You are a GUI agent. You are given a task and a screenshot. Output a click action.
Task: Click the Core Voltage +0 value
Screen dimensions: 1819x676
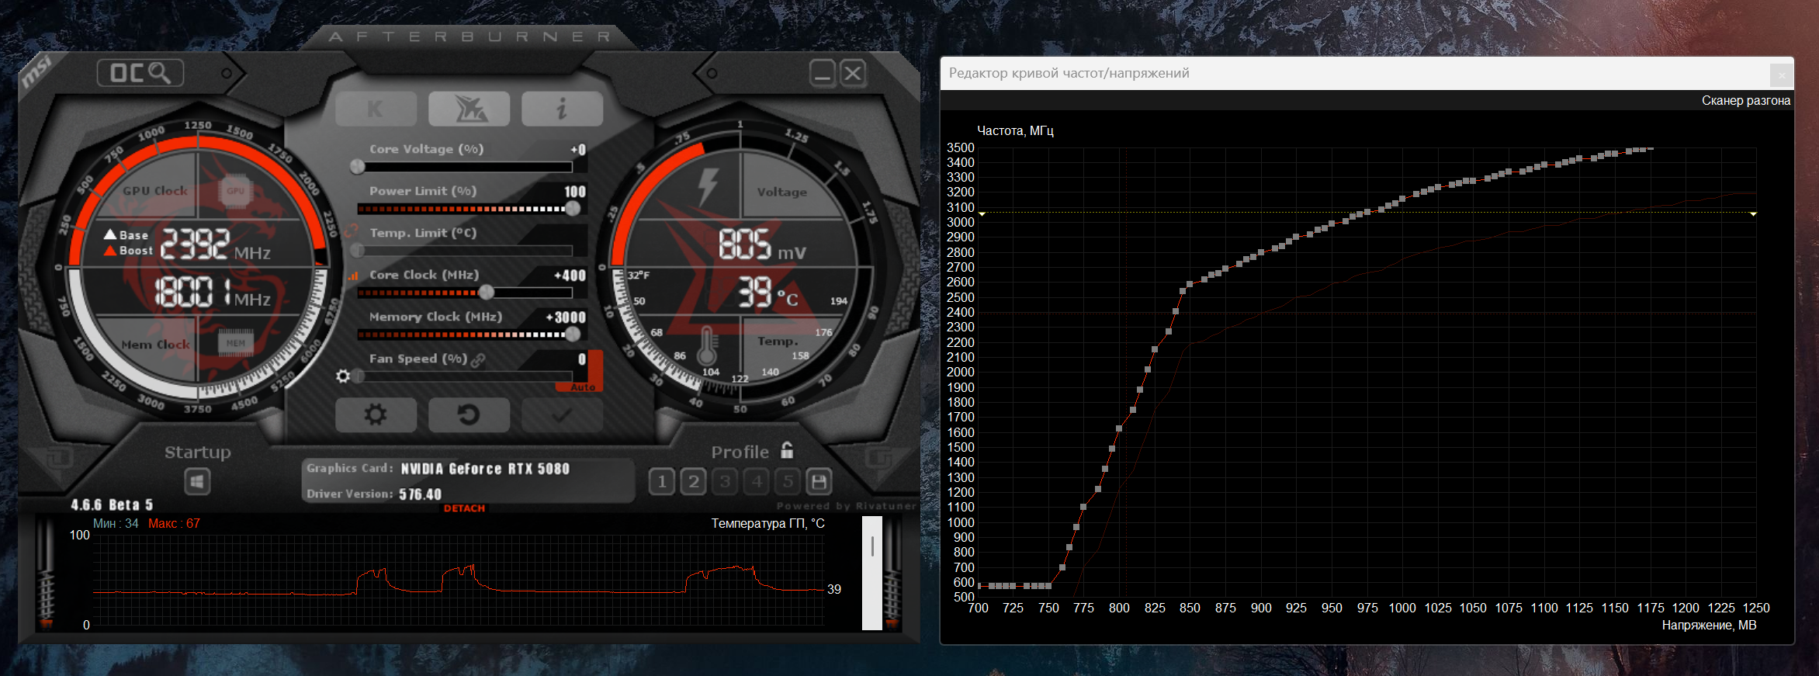click(578, 150)
